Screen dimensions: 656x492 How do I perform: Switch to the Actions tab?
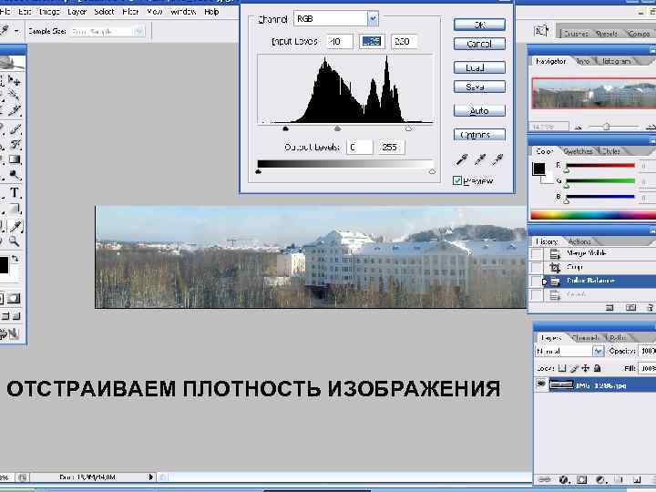tap(579, 241)
